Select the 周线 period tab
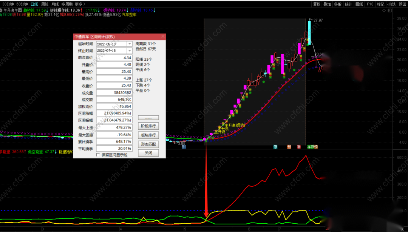This screenshot has height=232, width=408. click(45, 4)
